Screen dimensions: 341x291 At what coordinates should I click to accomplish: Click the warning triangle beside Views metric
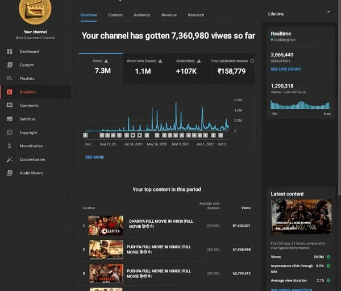(106, 61)
